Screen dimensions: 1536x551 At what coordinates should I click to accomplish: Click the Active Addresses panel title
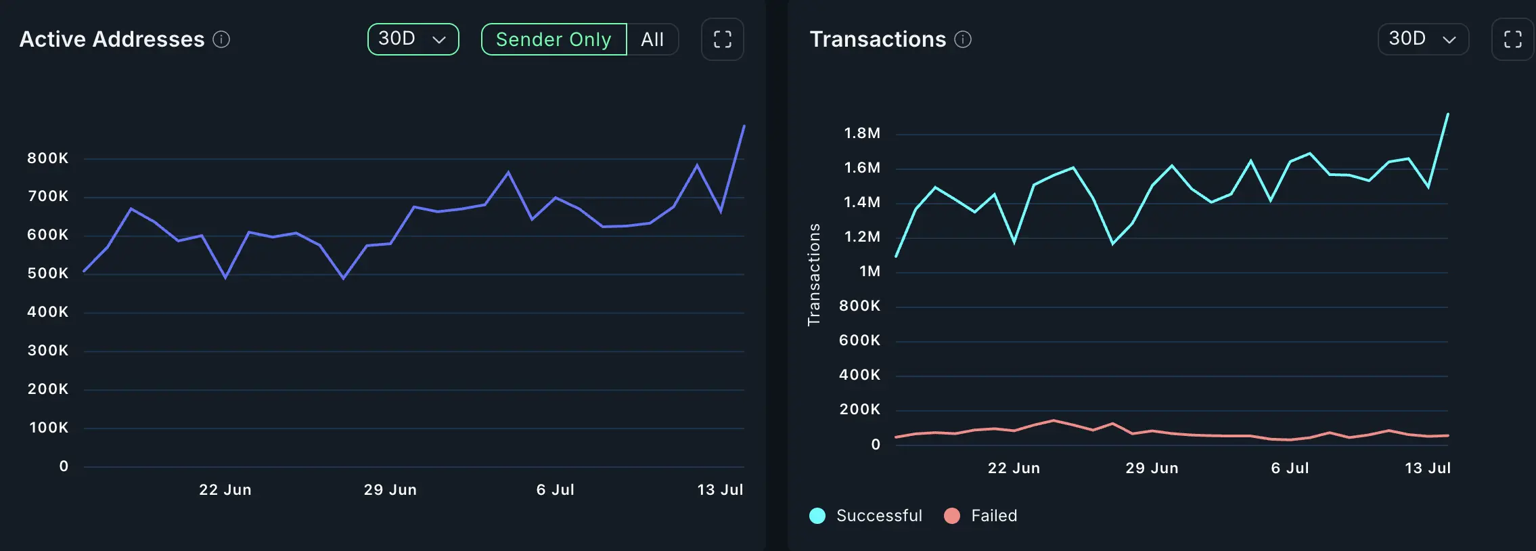112,39
